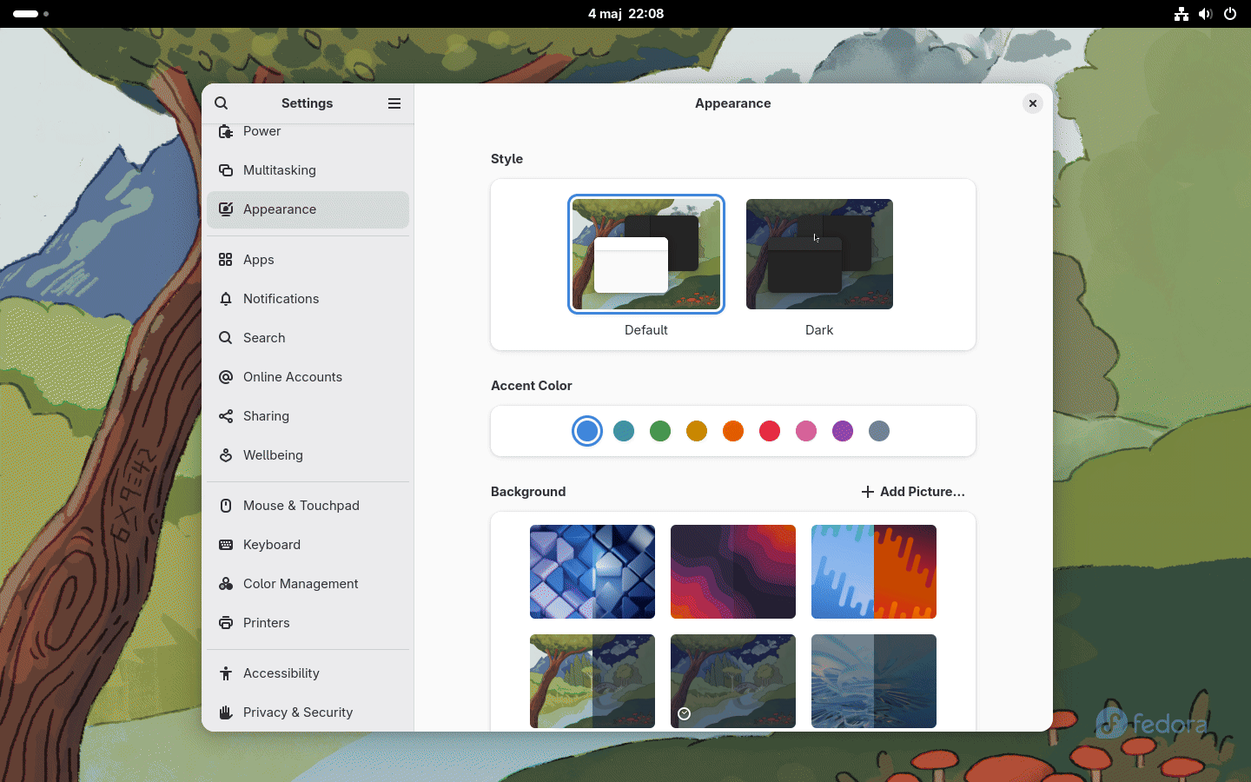Choose the orange accent color
Image resolution: width=1251 pixels, height=782 pixels.
click(733, 431)
